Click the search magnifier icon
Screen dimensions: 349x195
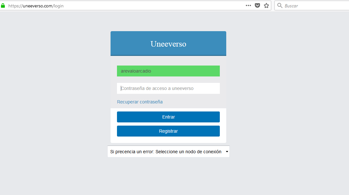point(280,5)
